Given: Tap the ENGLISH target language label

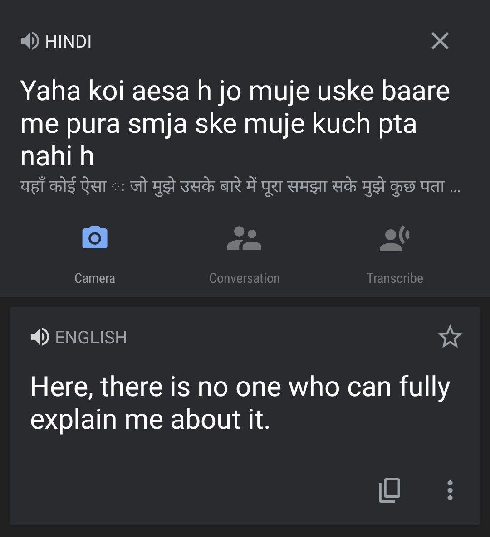Looking at the screenshot, I should pos(91,338).
